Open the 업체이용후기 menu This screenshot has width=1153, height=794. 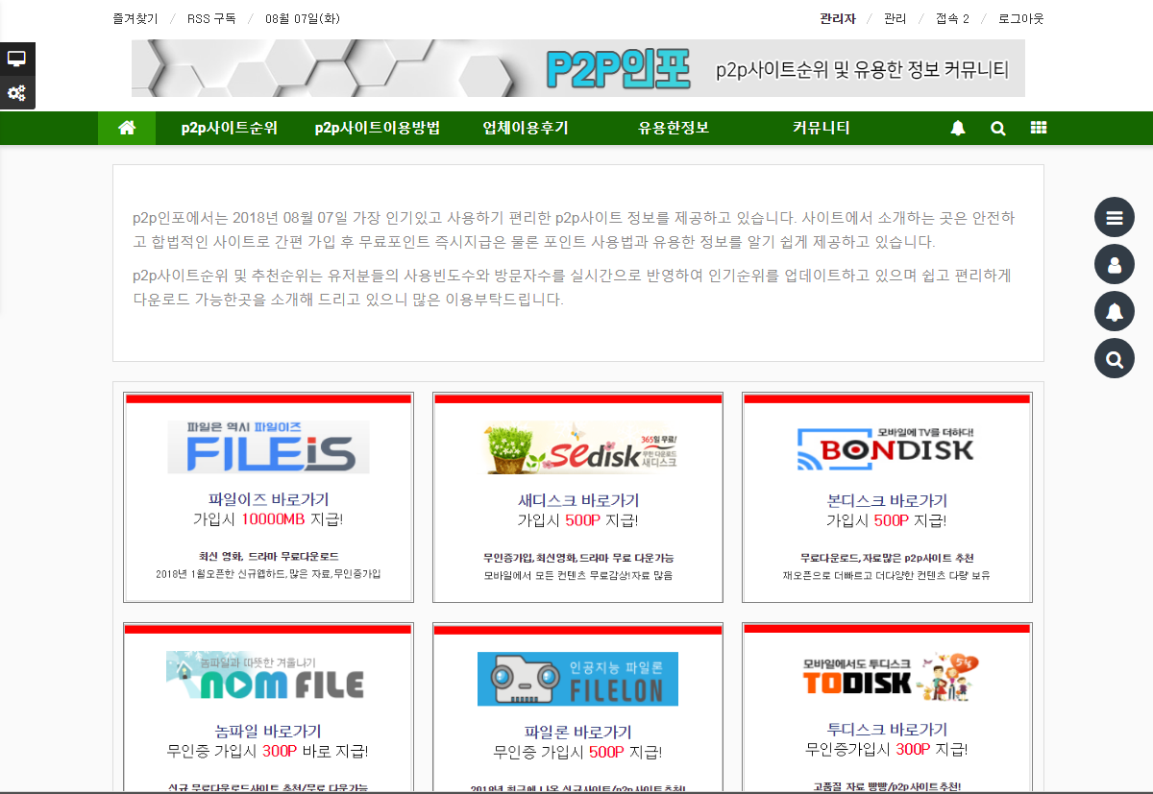526,129
